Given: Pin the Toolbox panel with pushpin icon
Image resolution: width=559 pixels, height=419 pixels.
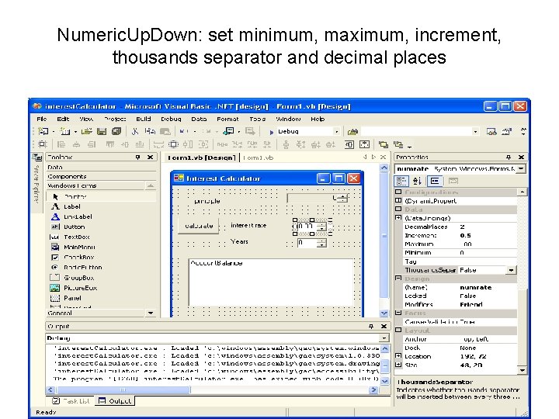Looking at the screenshot, I should pos(138,157).
